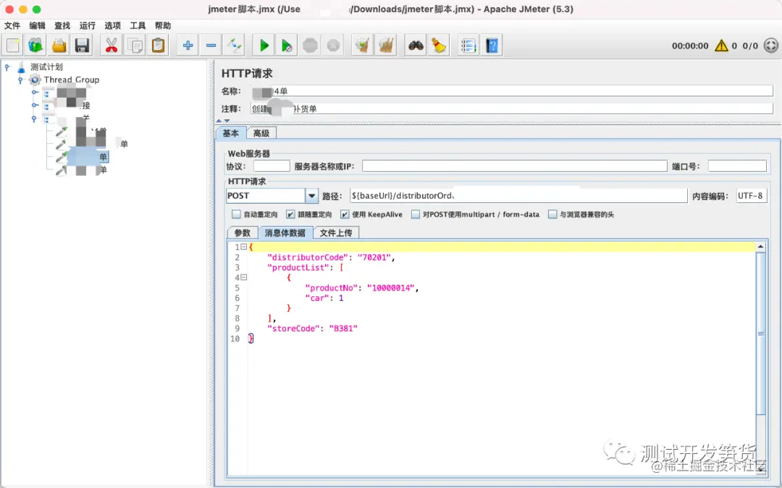Click the remote engines circle icon
782x488 pixels.
point(770,46)
